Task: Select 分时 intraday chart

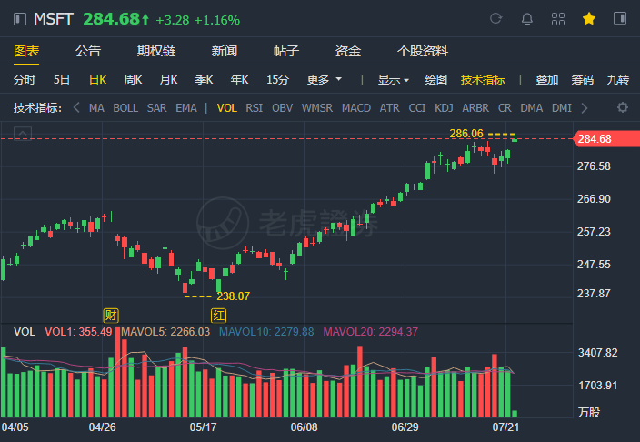Action: pos(24,80)
